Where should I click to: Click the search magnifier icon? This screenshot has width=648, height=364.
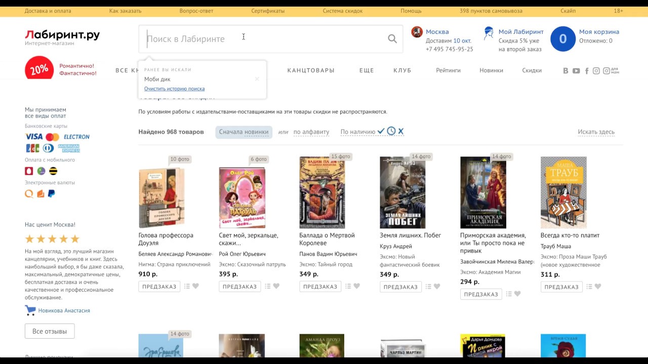pyautogui.click(x=392, y=39)
